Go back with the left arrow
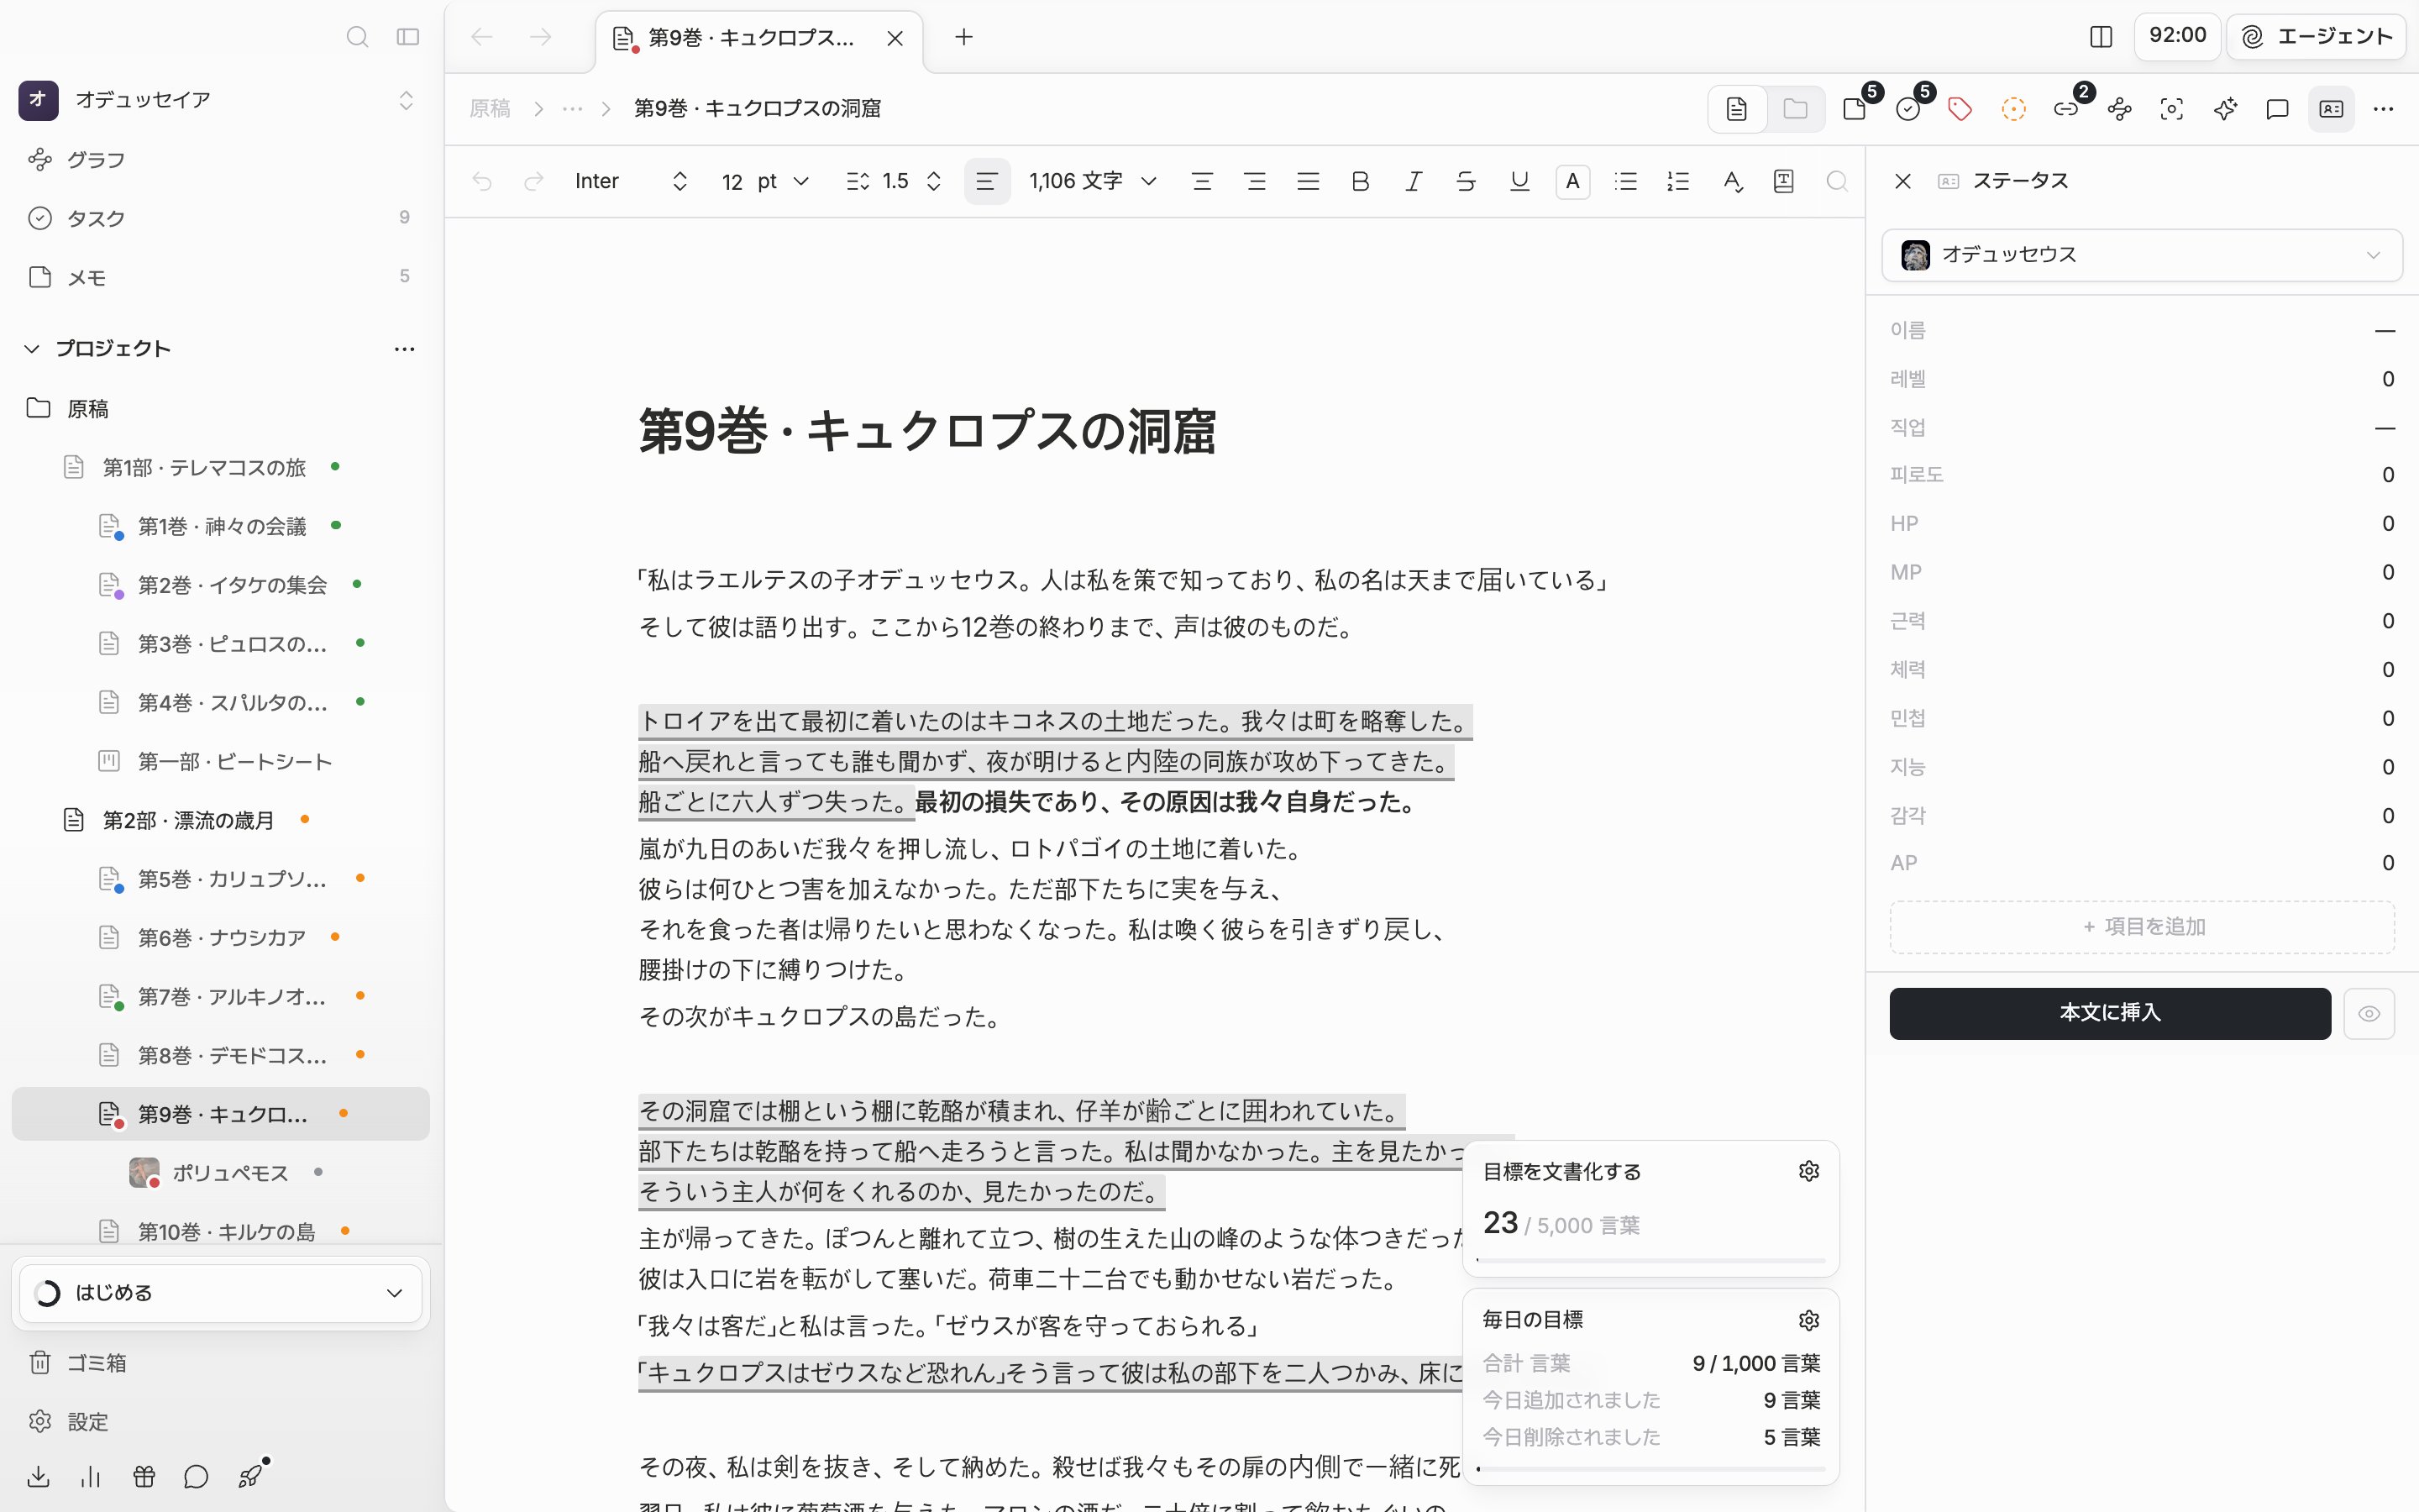Screen dimensions: 2419x1512 pos(482,37)
